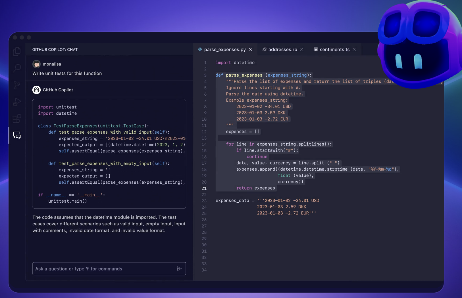Image resolution: width=462 pixels, height=298 pixels.
Task: Select the Copilot Chat icon in activity bar
Action: 17,135
